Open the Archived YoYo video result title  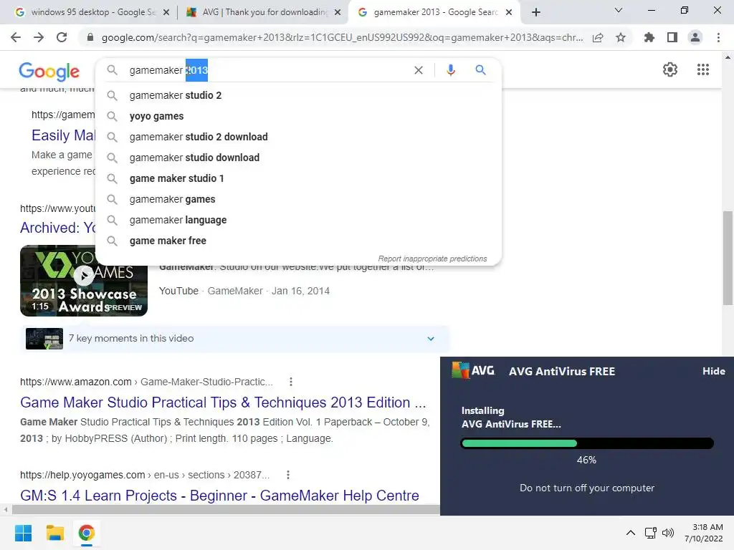[x=57, y=228]
